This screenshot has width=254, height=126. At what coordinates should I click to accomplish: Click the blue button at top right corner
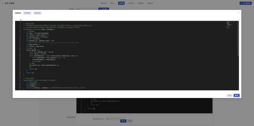(x=246, y=3)
